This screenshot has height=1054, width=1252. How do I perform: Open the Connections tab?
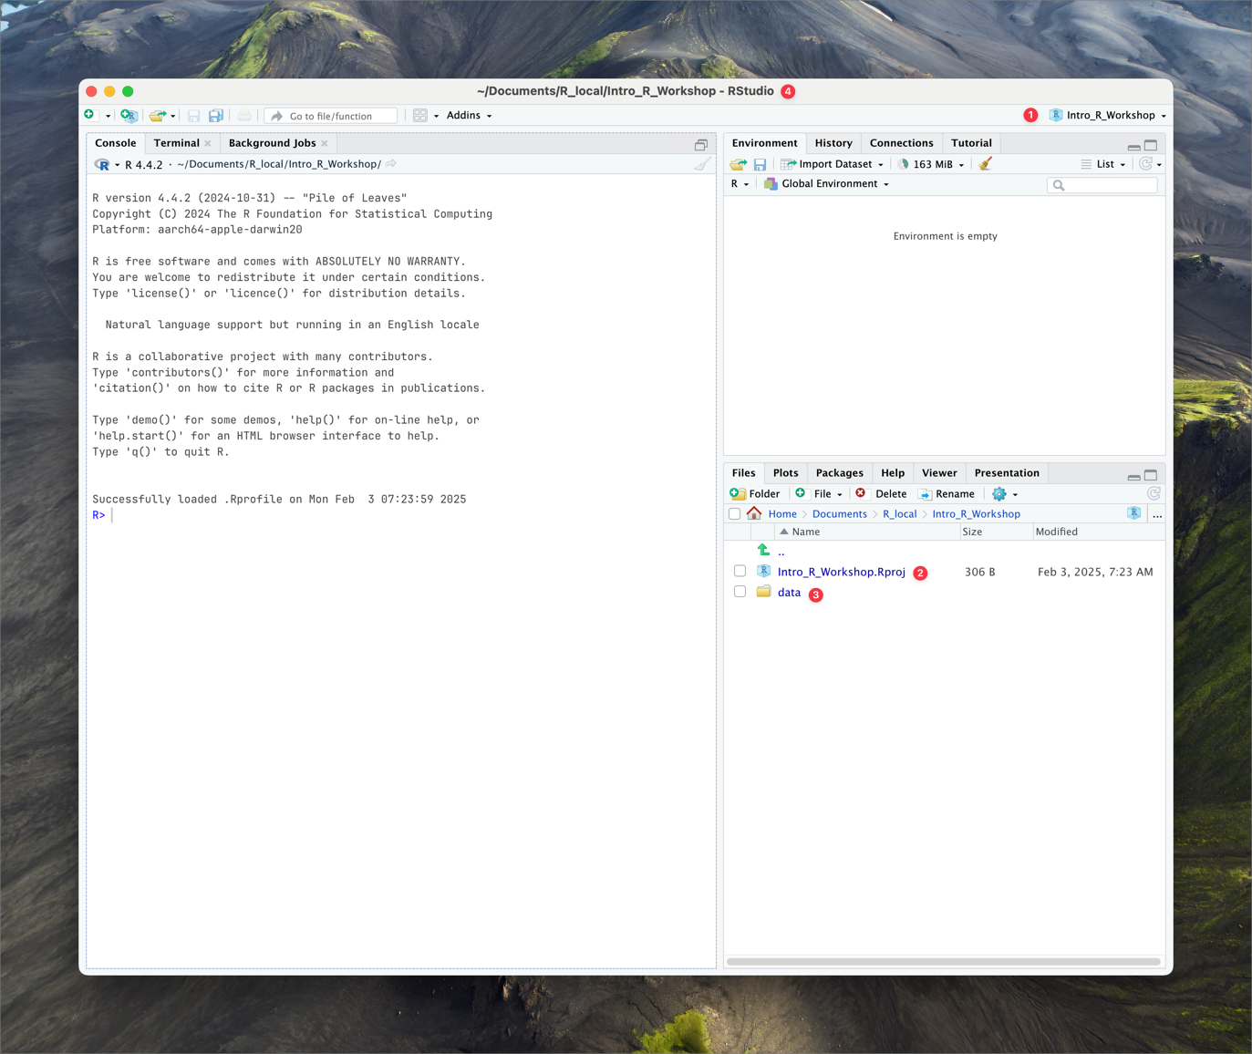pos(901,143)
